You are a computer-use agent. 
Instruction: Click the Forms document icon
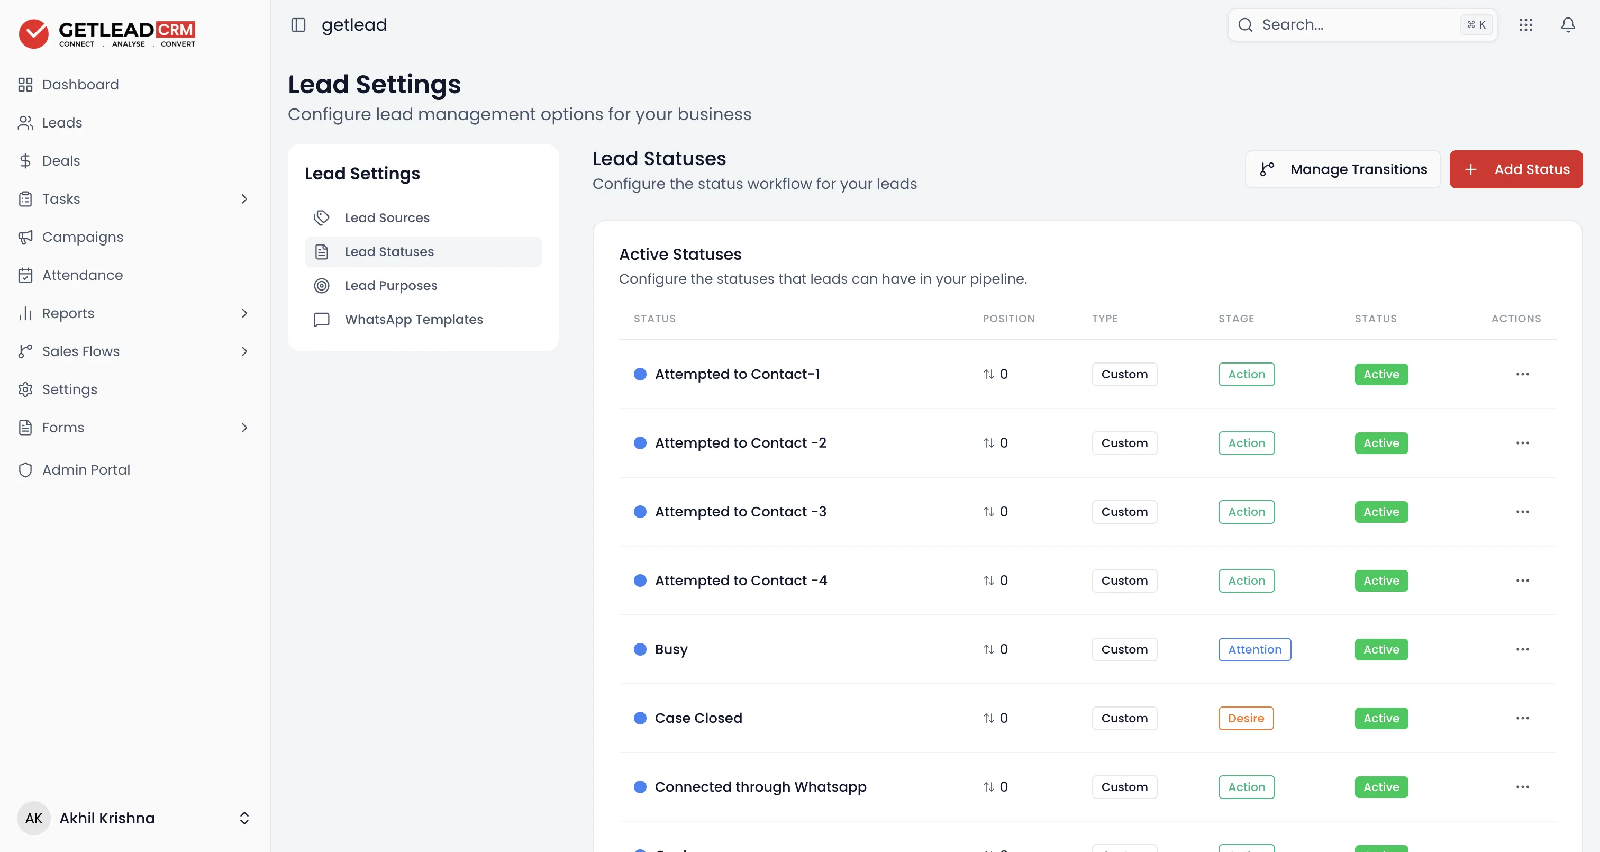(25, 428)
